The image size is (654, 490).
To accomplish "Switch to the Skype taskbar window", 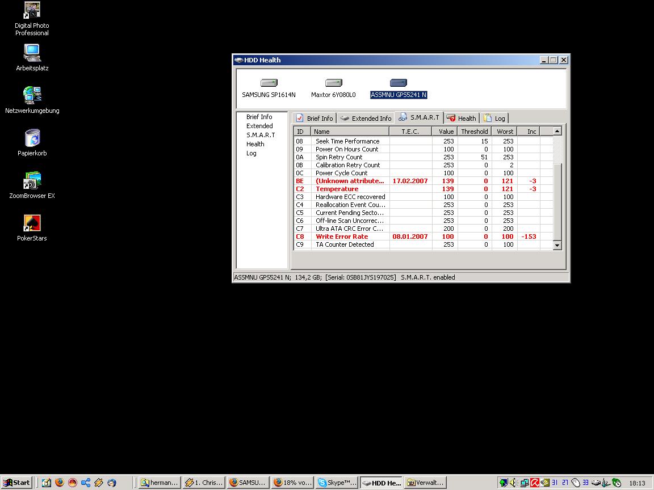I will click(x=337, y=483).
